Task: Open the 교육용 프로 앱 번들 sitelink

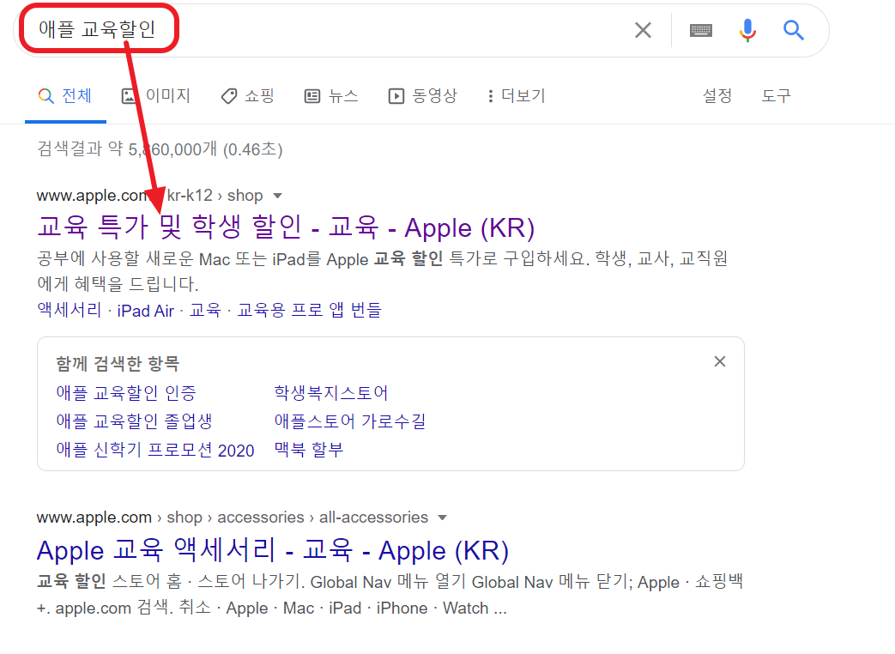Action: click(309, 311)
